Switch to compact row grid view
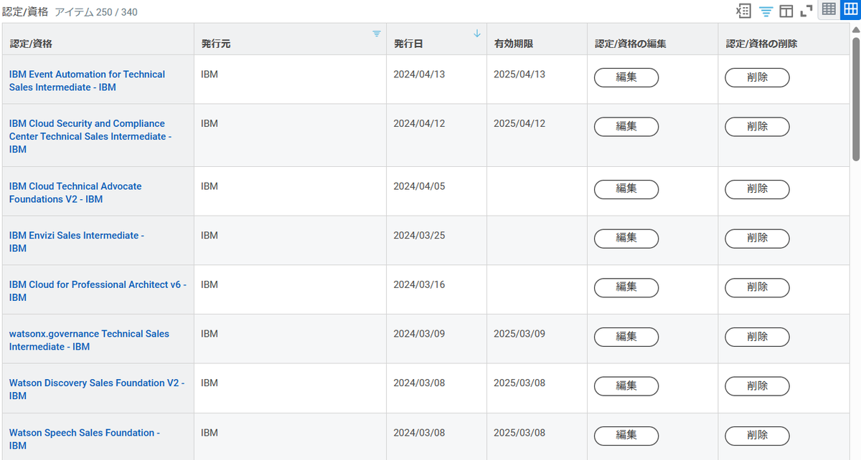The width and height of the screenshot is (861, 460). pyautogui.click(x=829, y=10)
